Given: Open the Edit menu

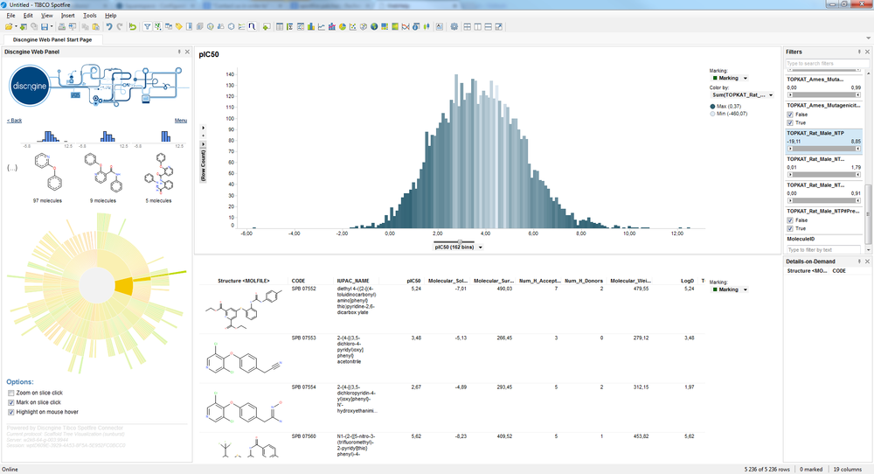Looking at the screenshot, I should tap(28, 16).
